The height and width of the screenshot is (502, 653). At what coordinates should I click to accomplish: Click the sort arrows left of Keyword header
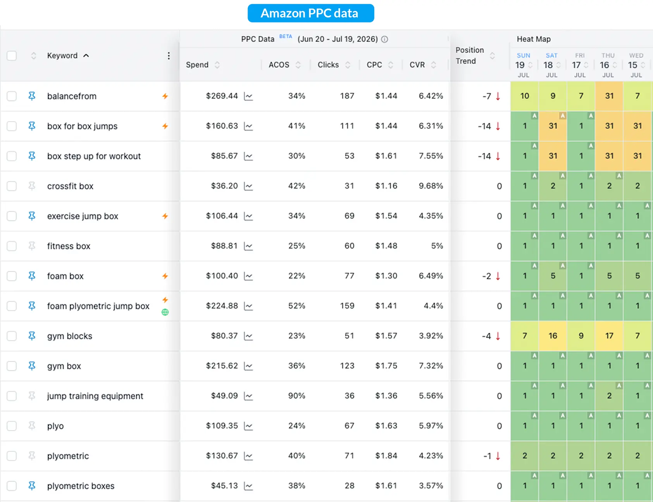point(34,56)
